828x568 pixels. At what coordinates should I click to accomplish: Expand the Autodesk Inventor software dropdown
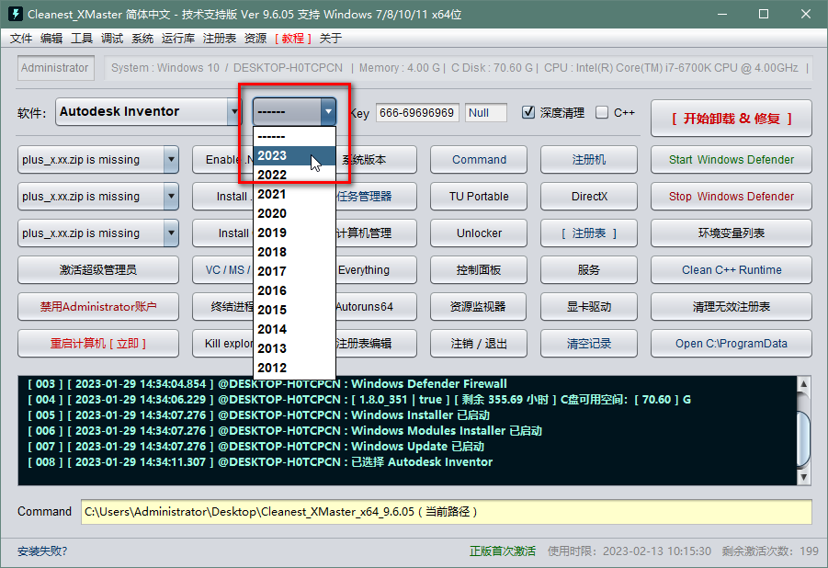tap(234, 111)
